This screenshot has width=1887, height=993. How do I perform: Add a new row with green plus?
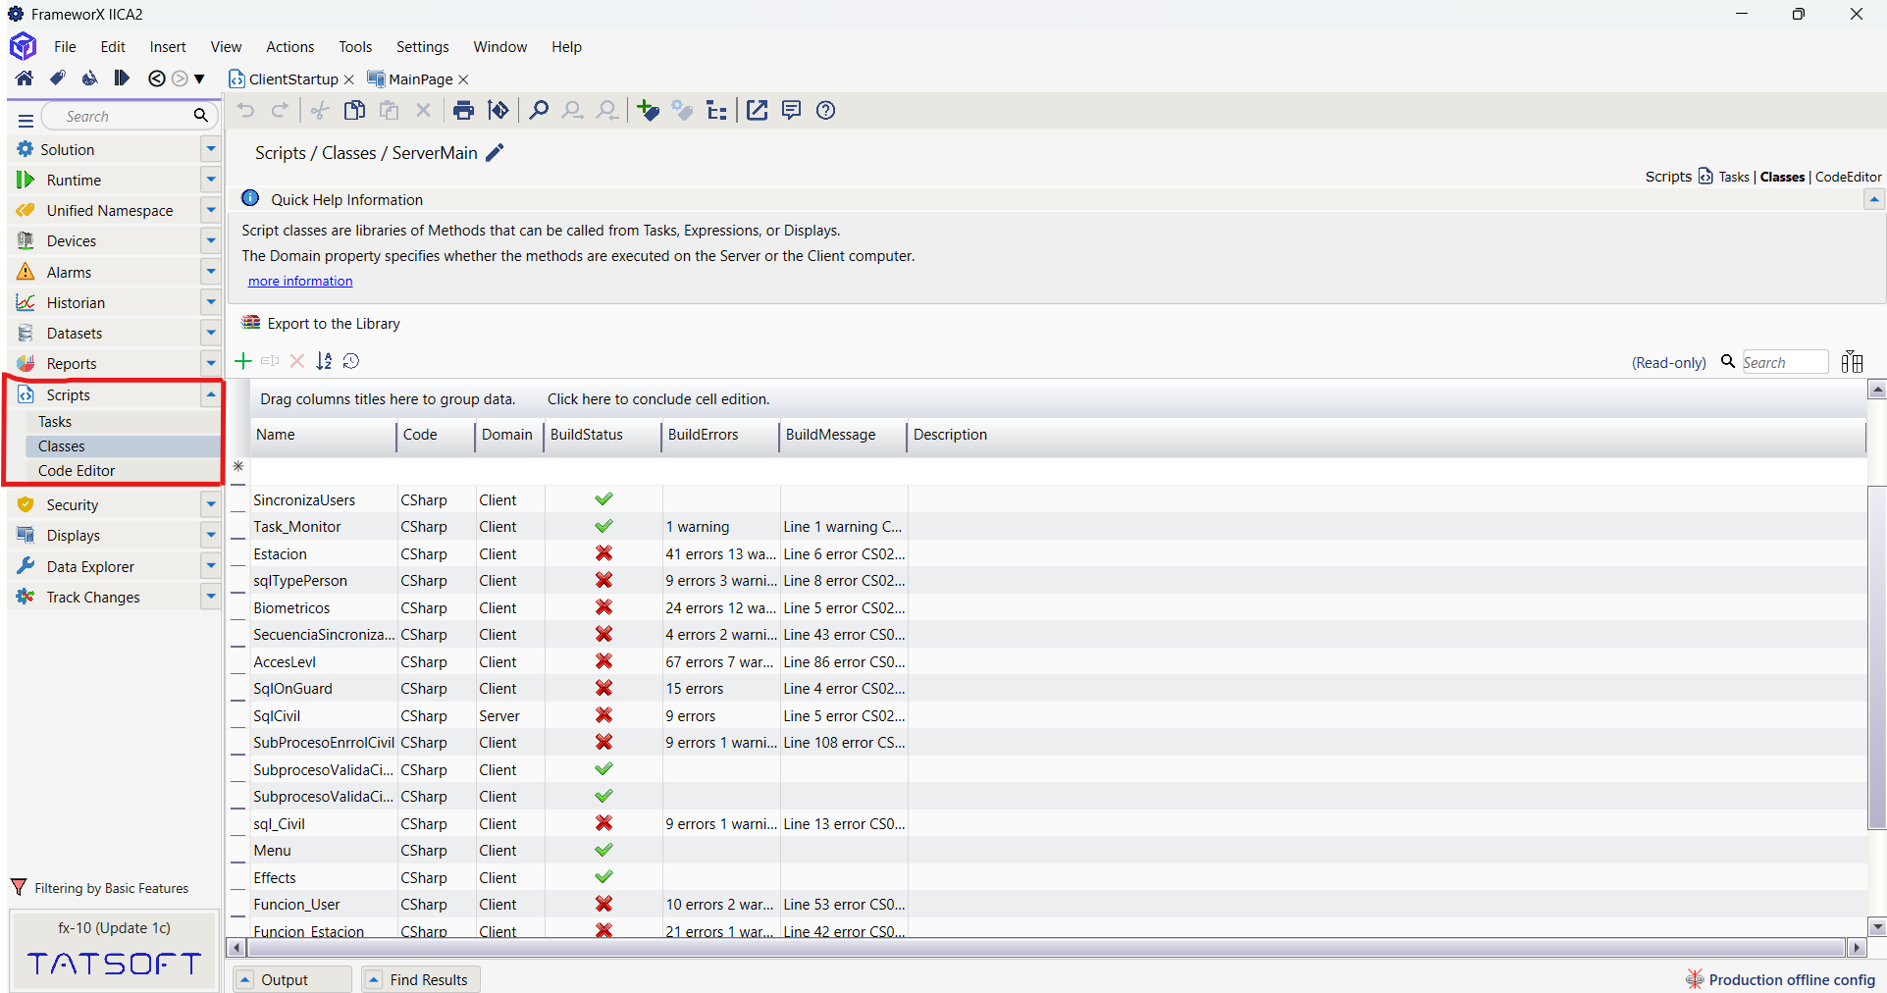coord(243,361)
